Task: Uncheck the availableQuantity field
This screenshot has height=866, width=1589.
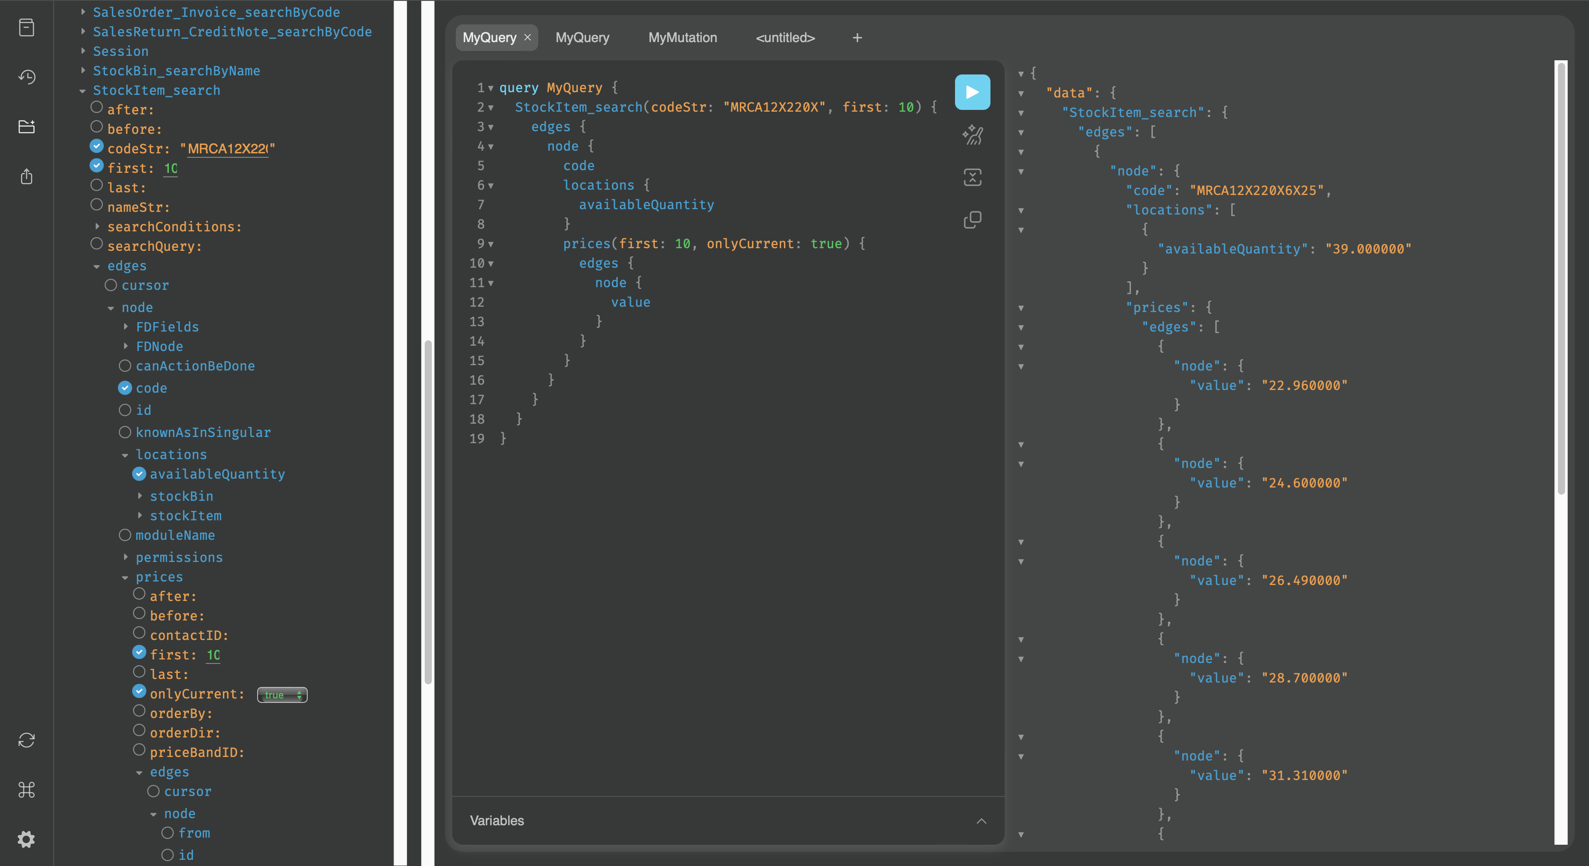Action: [139, 474]
